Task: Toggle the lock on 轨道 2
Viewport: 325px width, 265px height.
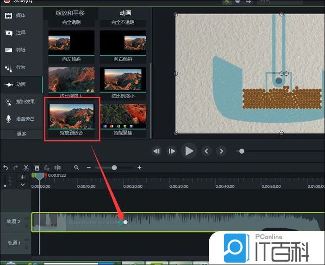Action: point(26,225)
